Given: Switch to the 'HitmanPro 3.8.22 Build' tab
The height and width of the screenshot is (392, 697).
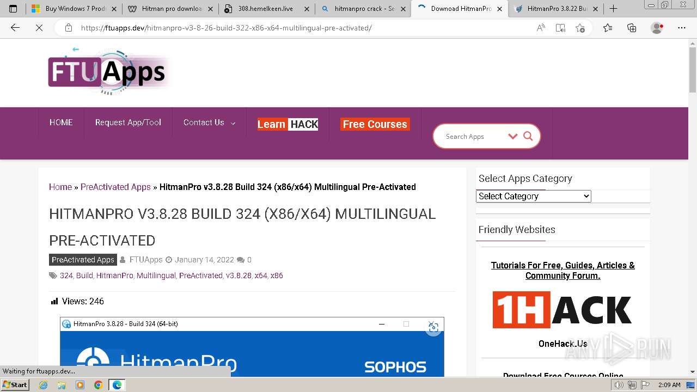Looking at the screenshot, I should pyautogui.click(x=555, y=9).
